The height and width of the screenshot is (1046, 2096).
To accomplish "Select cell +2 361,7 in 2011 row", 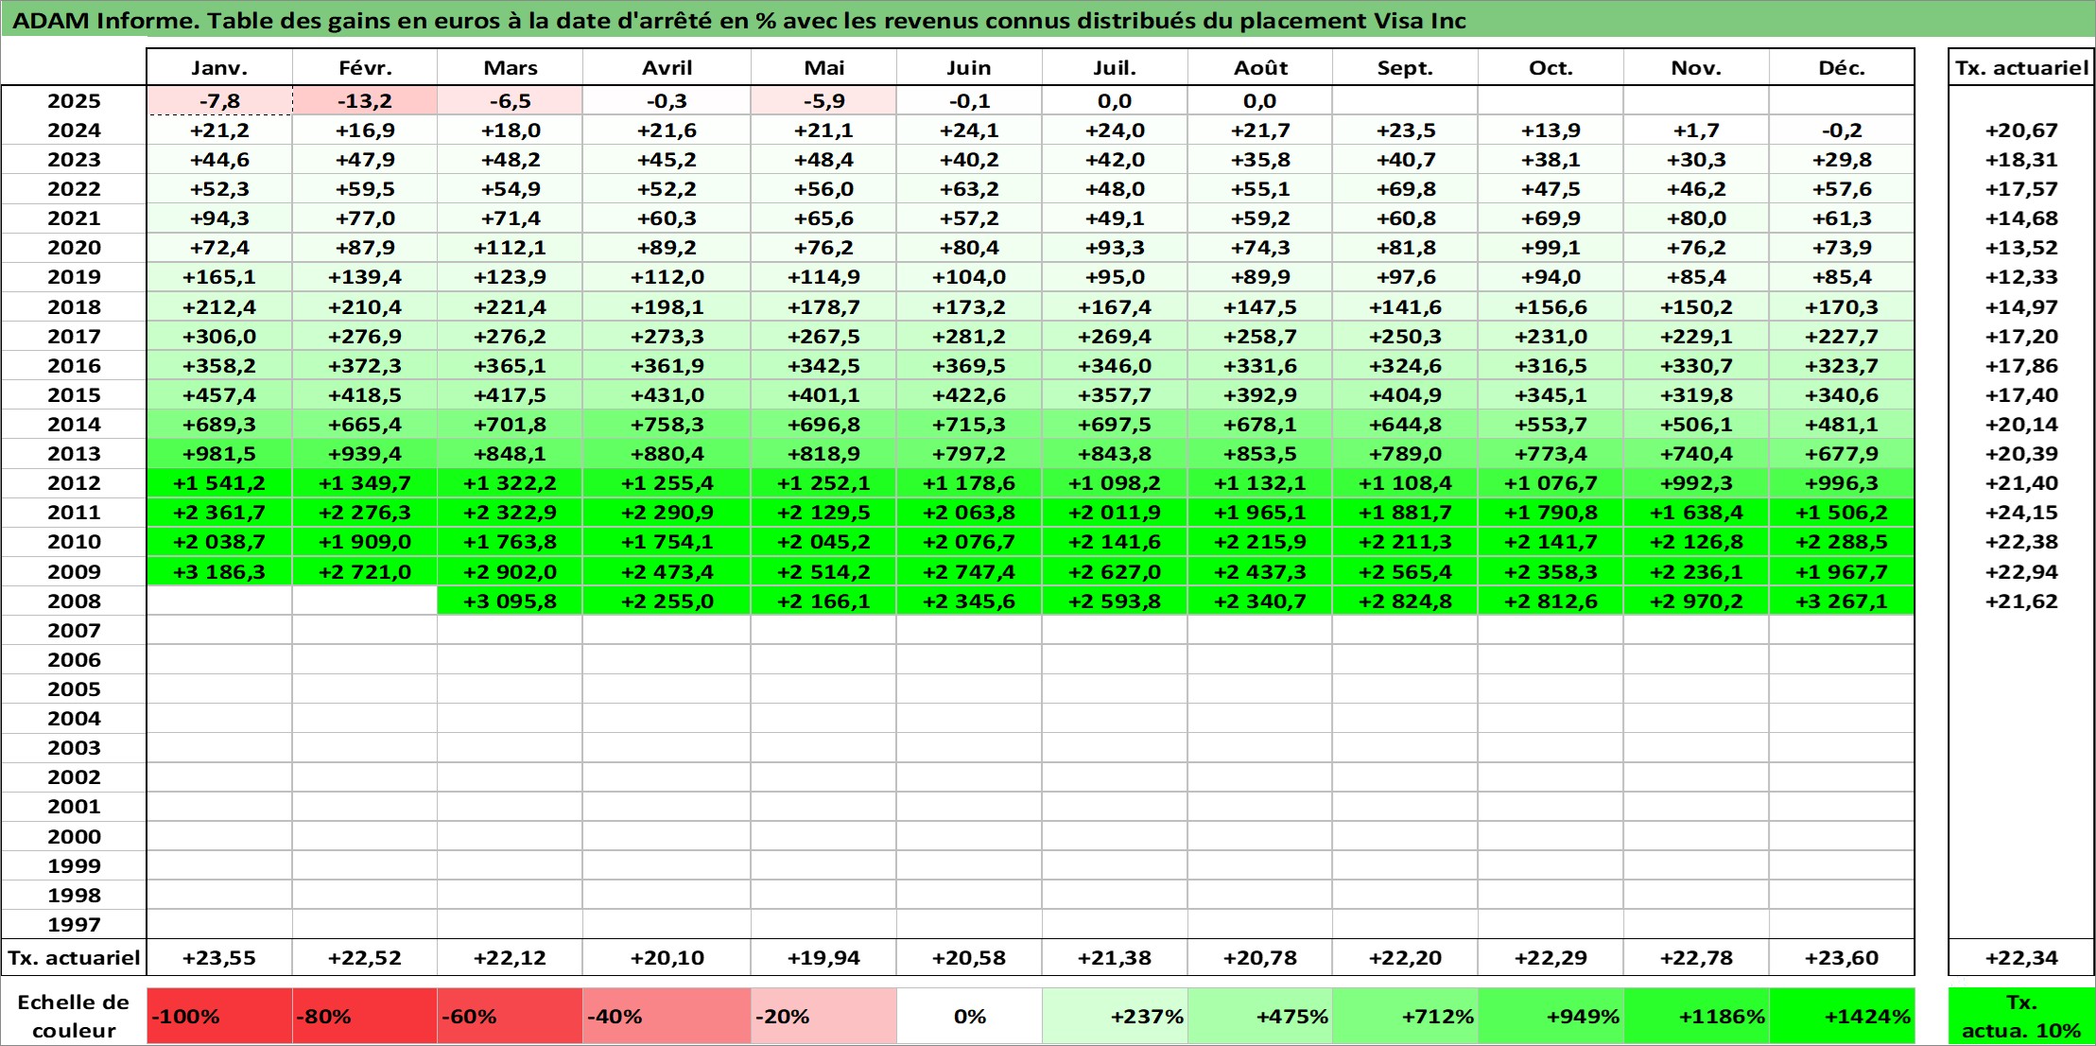I will [219, 513].
